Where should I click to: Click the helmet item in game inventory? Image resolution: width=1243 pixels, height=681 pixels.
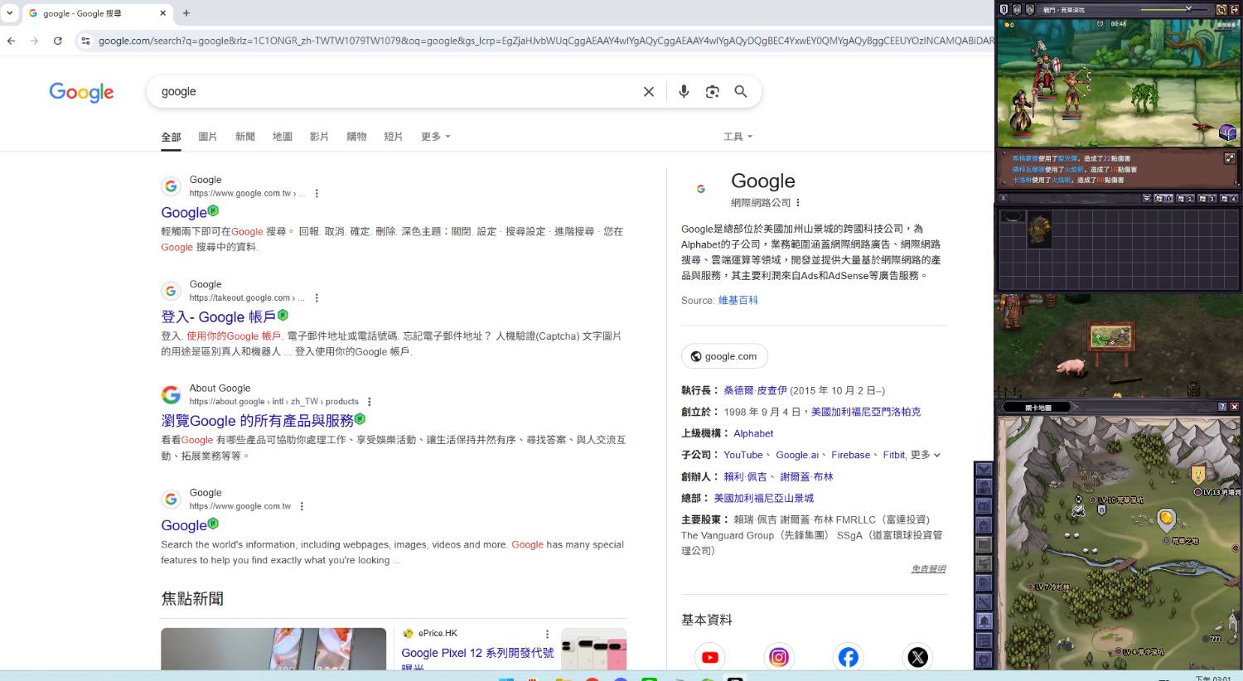pos(1039,229)
